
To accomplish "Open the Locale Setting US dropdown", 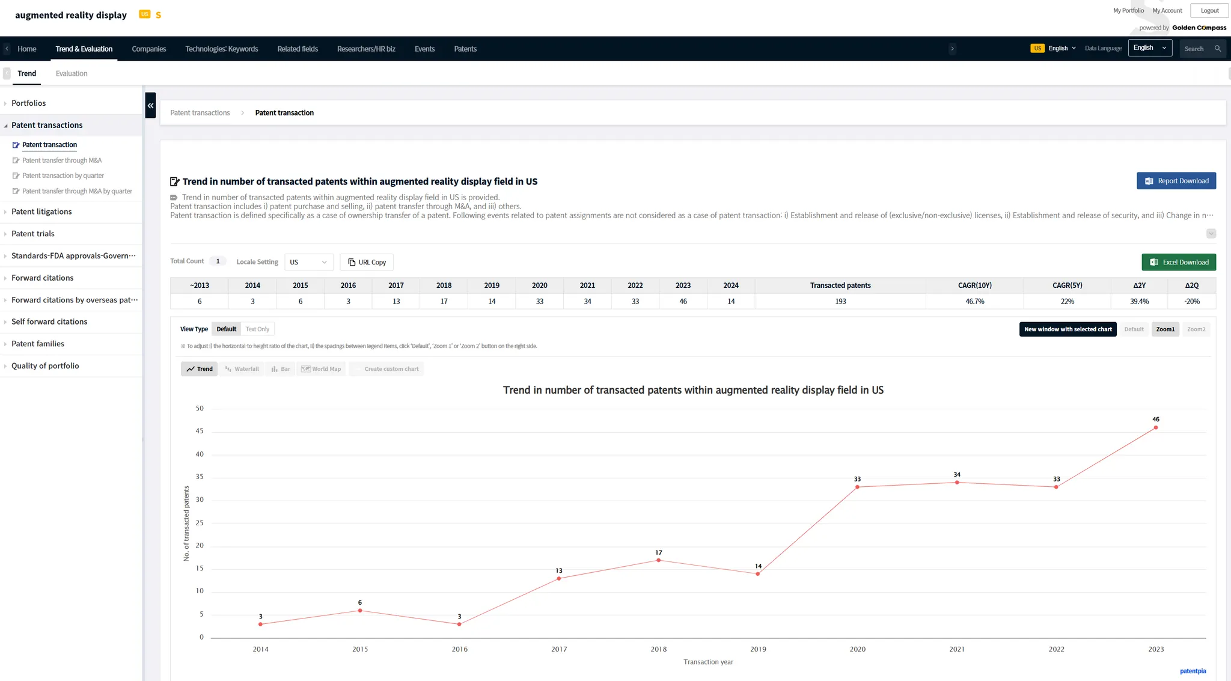I will [x=308, y=262].
